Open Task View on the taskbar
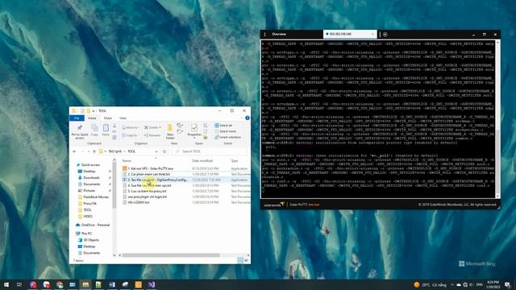The height and width of the screenshot is (290, 516). 19,284
